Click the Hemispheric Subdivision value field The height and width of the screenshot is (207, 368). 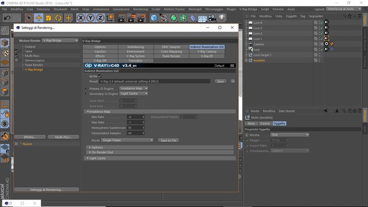coord(136,128)
